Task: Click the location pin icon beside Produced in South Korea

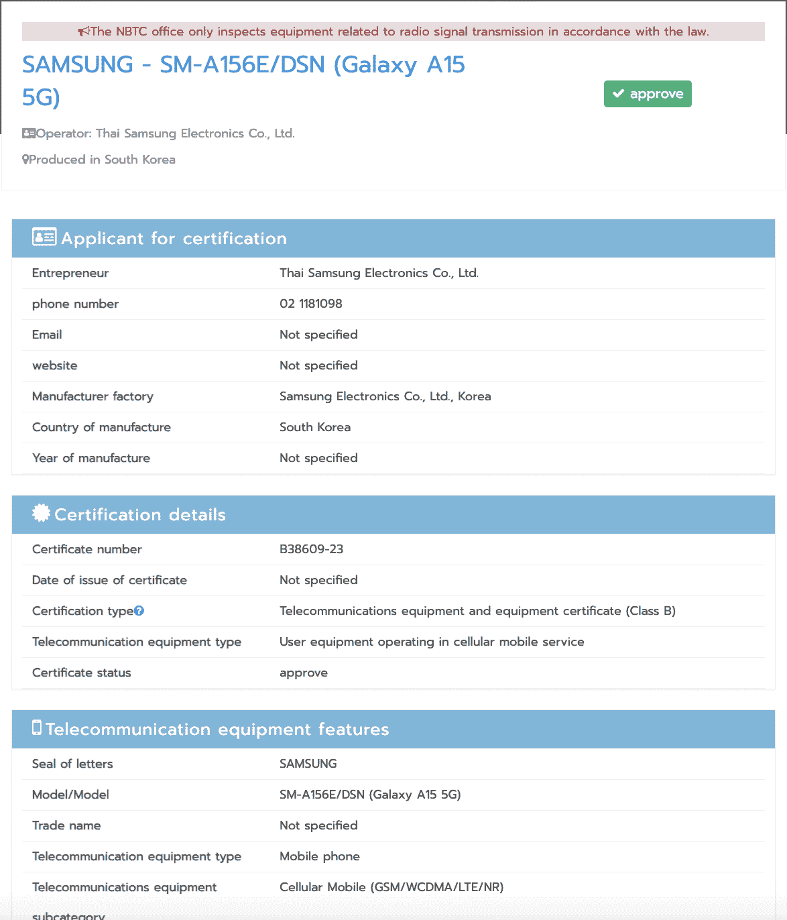Action: pyautogui.click(x=25, y=160)
